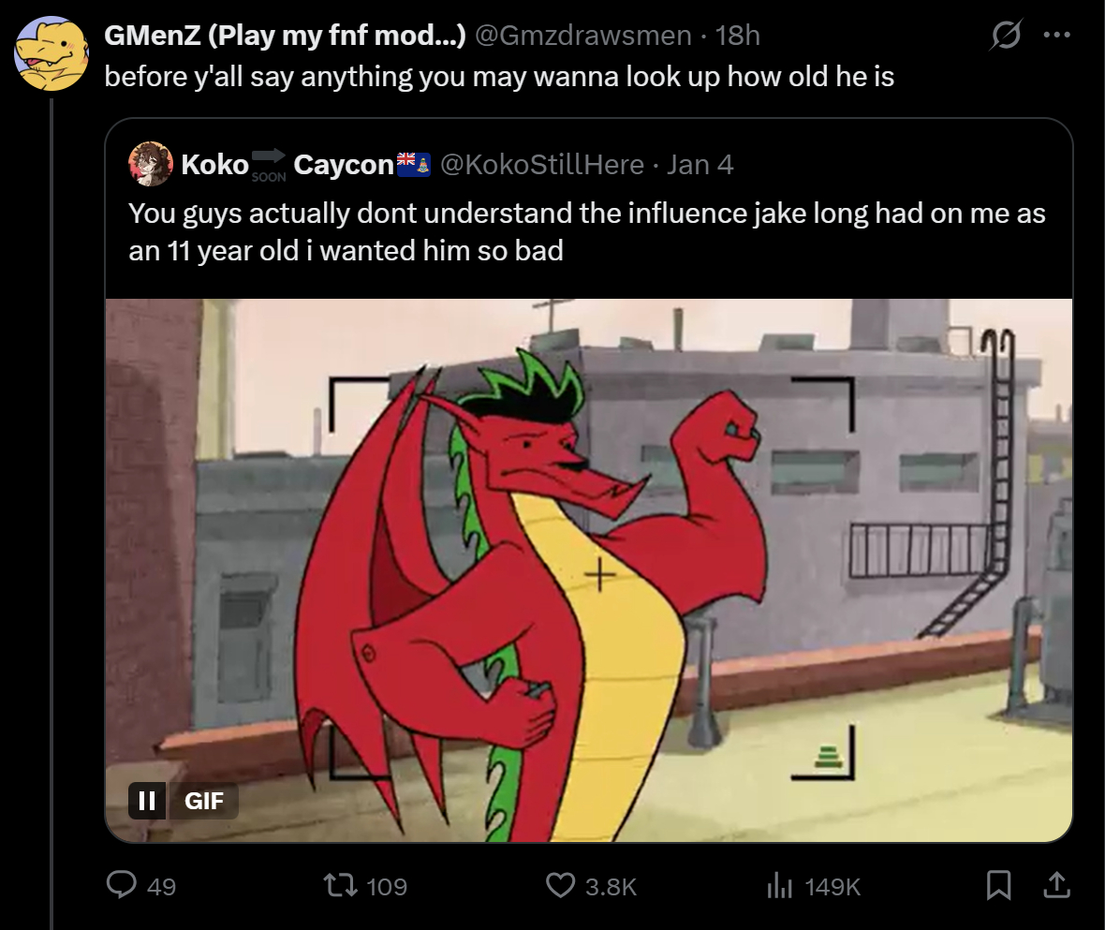Click the 18h timestamp

tap(737, 36)
